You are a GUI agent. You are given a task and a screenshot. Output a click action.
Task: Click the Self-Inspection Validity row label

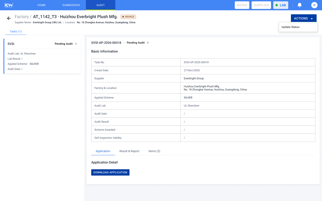click(x=108, y=138)
